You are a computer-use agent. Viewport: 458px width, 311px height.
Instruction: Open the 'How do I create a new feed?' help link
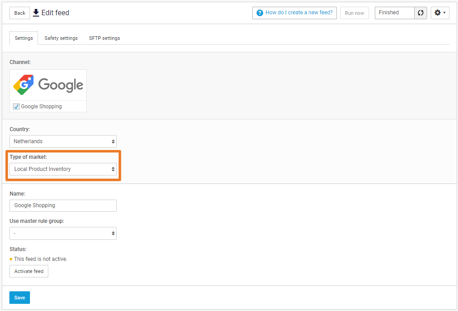[x=294, y=13]
